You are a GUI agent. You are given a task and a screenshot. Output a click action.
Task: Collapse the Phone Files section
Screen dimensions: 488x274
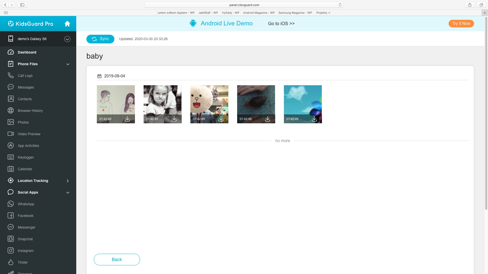[x=68, y=64]
